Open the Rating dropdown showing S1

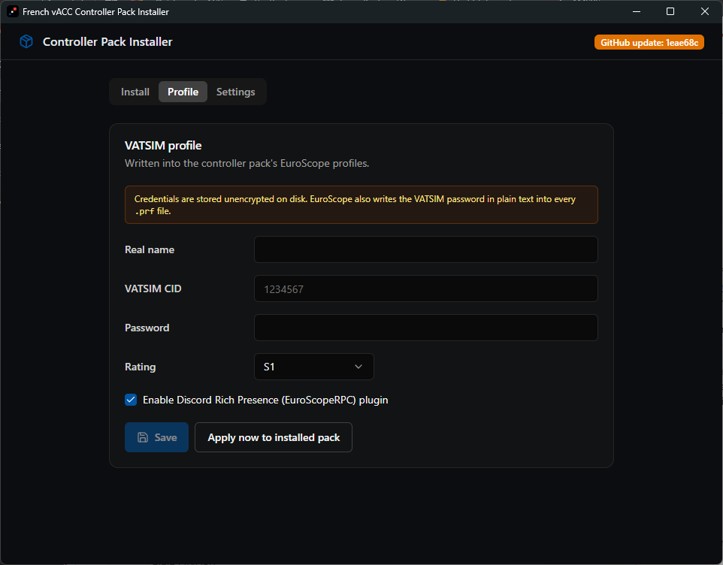(x=313, y=367)
